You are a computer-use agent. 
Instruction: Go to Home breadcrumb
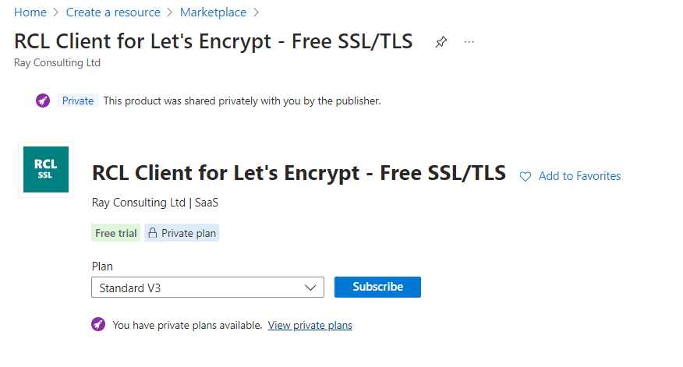(x=30, y=12)
